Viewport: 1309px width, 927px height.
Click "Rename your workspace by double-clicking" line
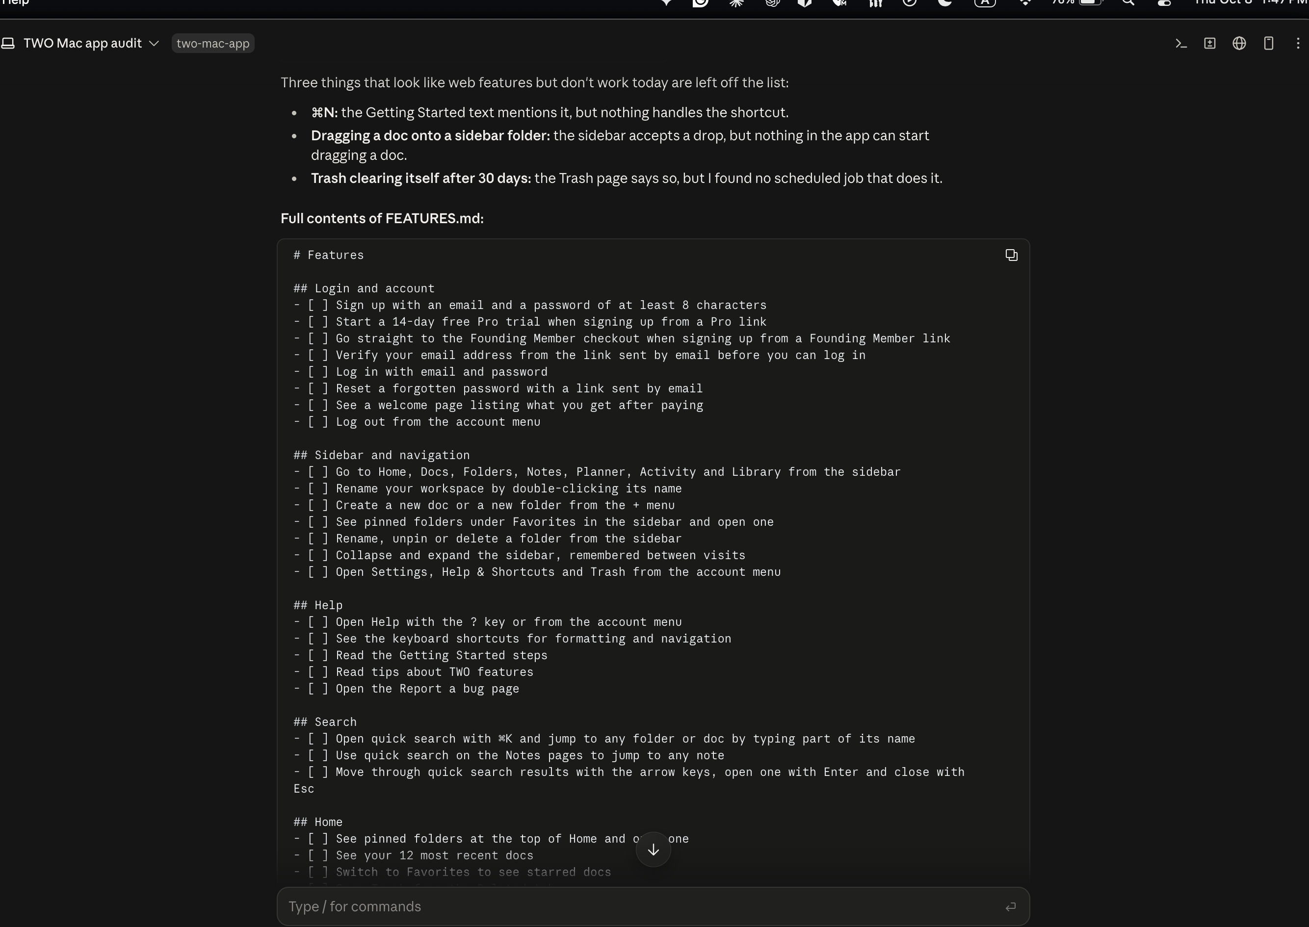click(488, 489)
